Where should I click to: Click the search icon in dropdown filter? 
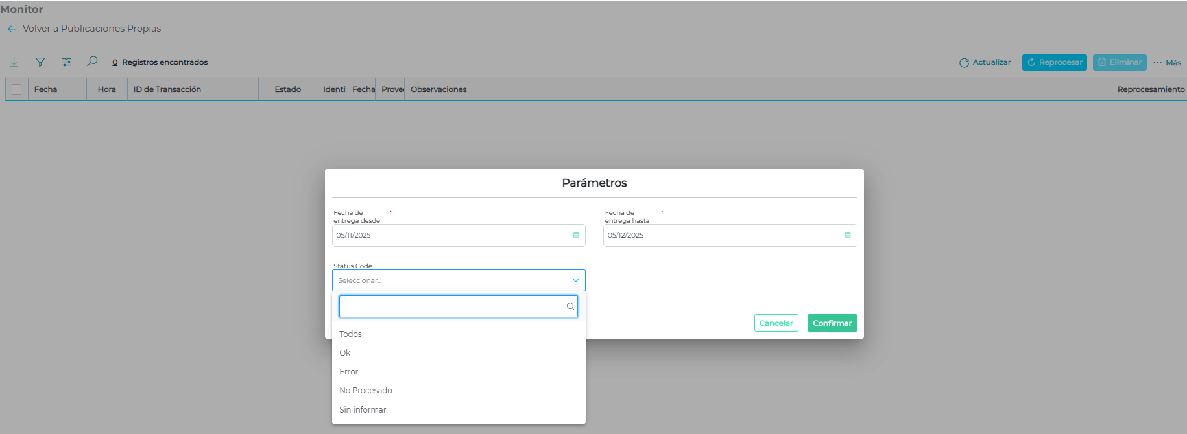(x=570, y=306)
